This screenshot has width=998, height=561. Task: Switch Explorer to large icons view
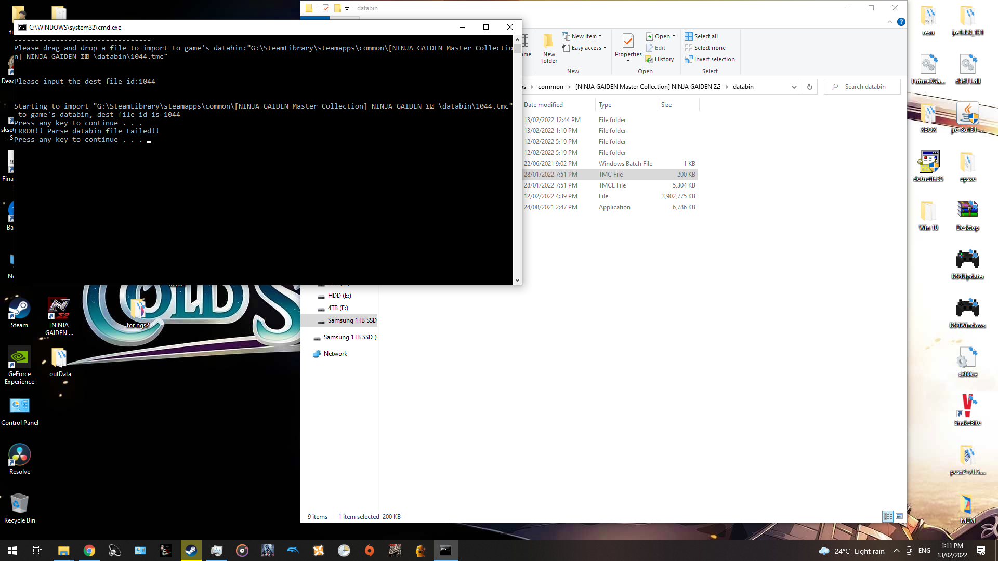click(x=899, y=516)
